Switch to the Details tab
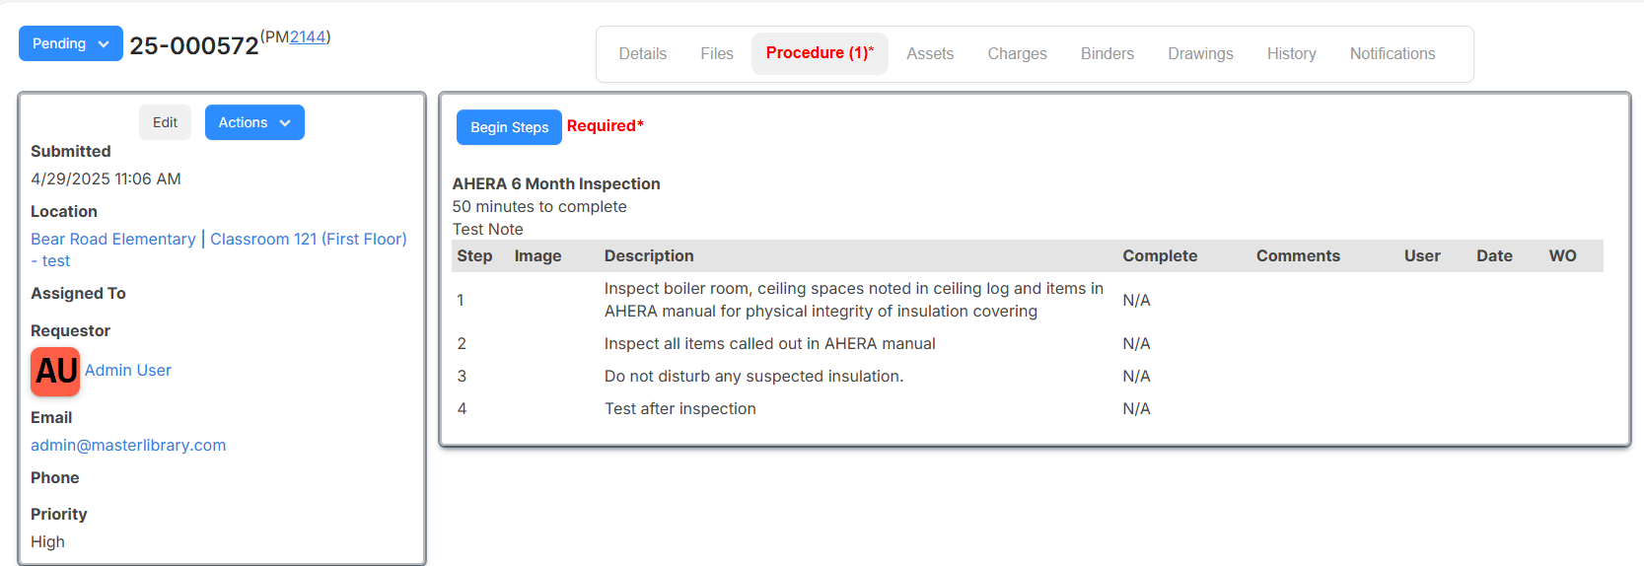The width and height of the screenshot is (1644, 566). point(643,53)
